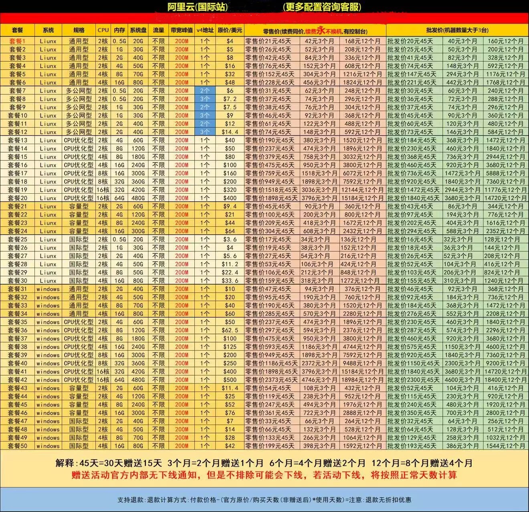Click the 18984元12个月 cell

[363, 380]
